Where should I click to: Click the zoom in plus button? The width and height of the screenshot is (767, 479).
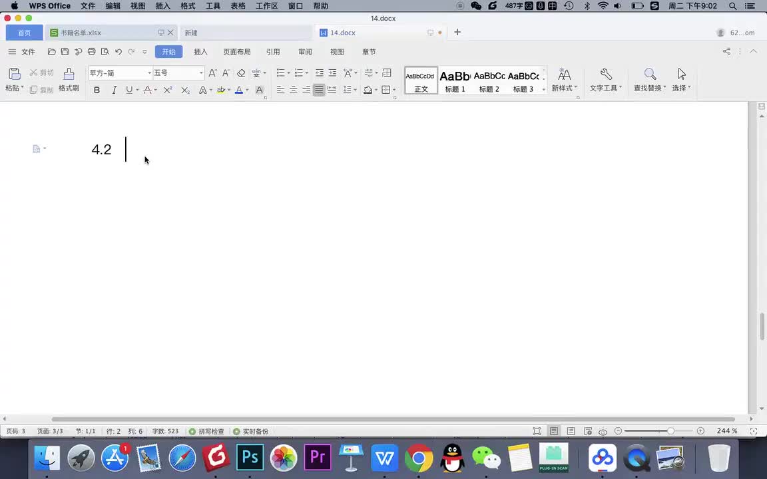tap(700, 431)
